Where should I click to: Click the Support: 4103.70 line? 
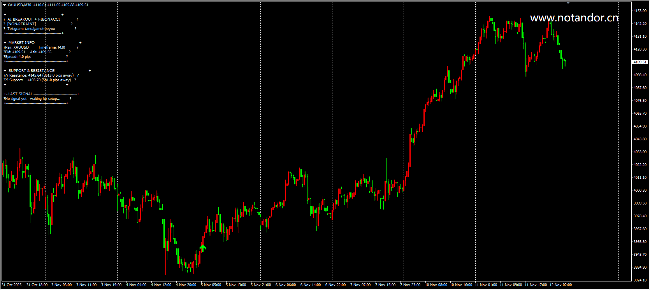tap(40, 80)
